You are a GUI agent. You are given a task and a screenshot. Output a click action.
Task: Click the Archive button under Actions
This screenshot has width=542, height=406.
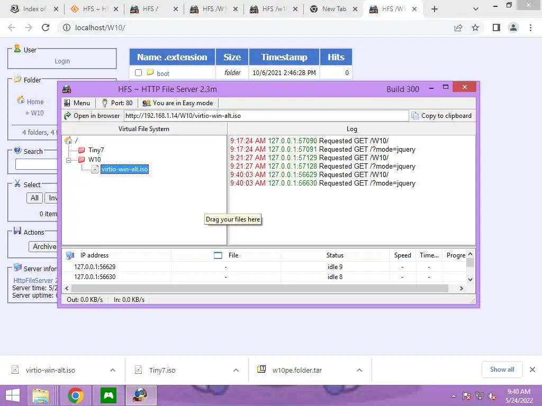[43, 246]
